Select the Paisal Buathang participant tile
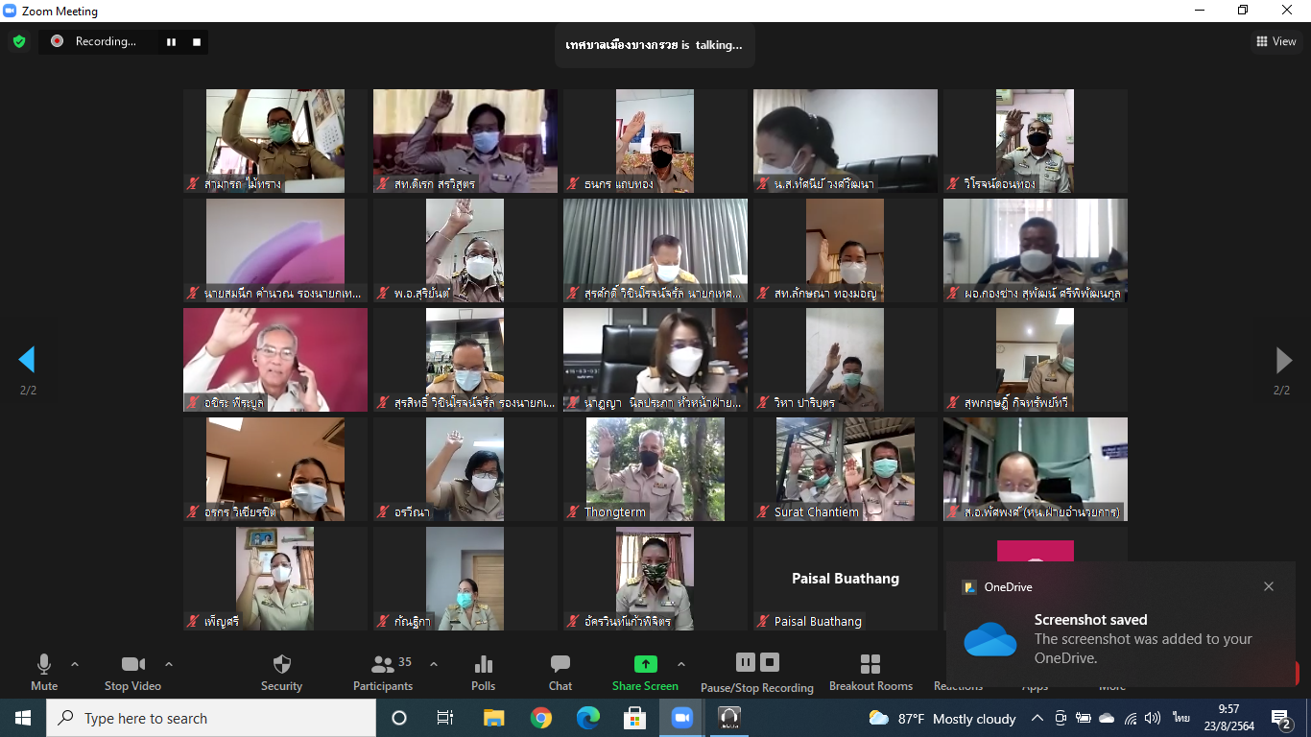The height and width of the screenshot is (737, 1311). (x=846, y=579)
